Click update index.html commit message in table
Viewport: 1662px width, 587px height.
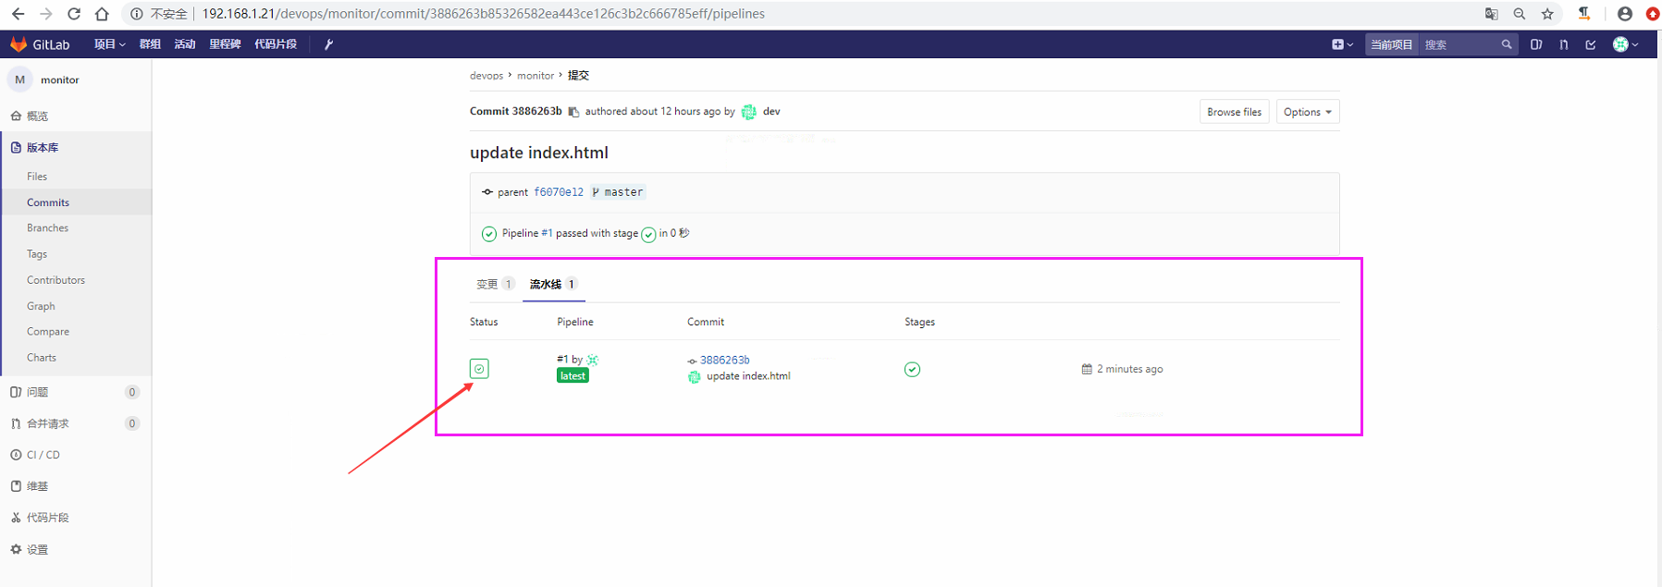748,376
